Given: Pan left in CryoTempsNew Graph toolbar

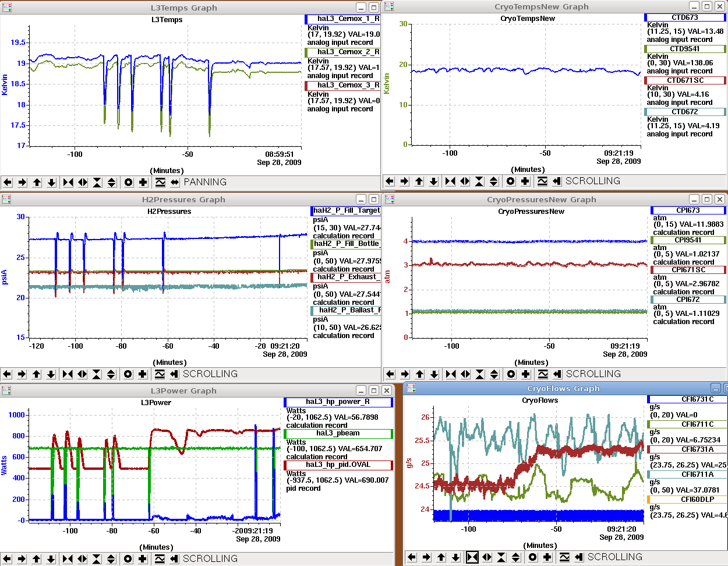Looking at the screenshot, I should 390,181.
